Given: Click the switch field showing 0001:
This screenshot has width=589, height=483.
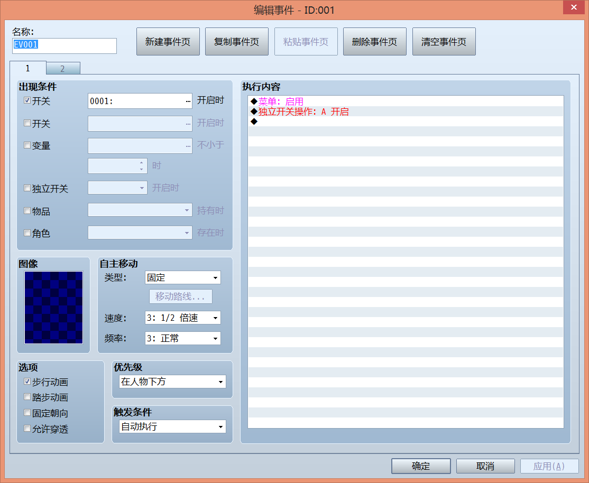Looking at the screenshot, I should point(140,101).
